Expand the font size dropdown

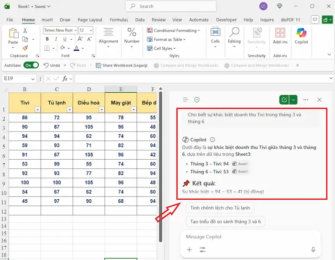[90, 30]
